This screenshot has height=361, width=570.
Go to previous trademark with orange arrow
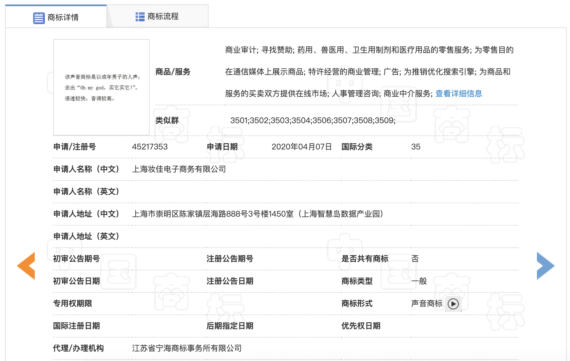[x=26, y=266]
